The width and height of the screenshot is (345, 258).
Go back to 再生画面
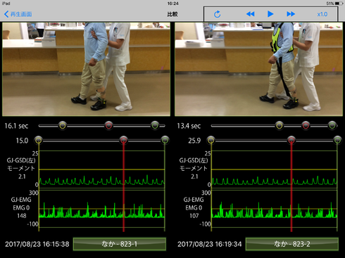click(x=18, y=14)
